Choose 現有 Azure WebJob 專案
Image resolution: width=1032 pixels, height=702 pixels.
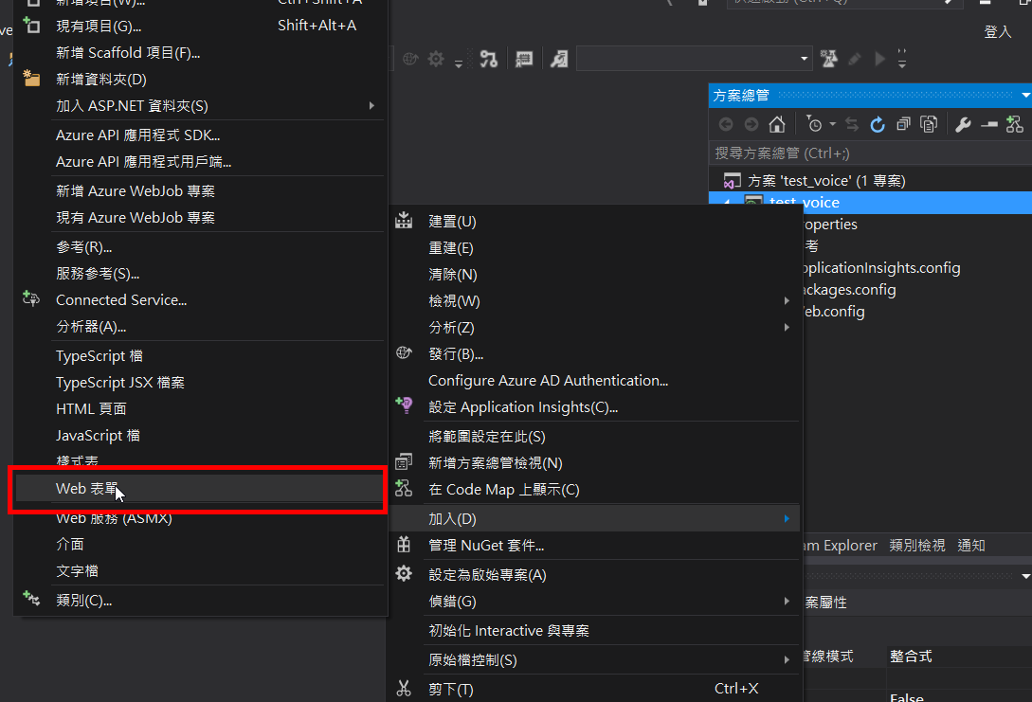[x=197, y=217]
